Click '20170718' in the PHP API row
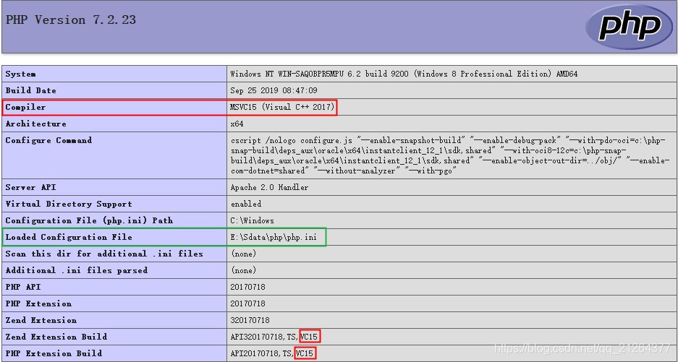Viewport: 678px width, 362px height. (x=247, y=287)
